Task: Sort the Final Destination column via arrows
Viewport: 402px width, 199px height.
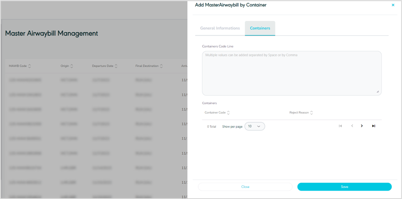Action: [x=161, y=66]
